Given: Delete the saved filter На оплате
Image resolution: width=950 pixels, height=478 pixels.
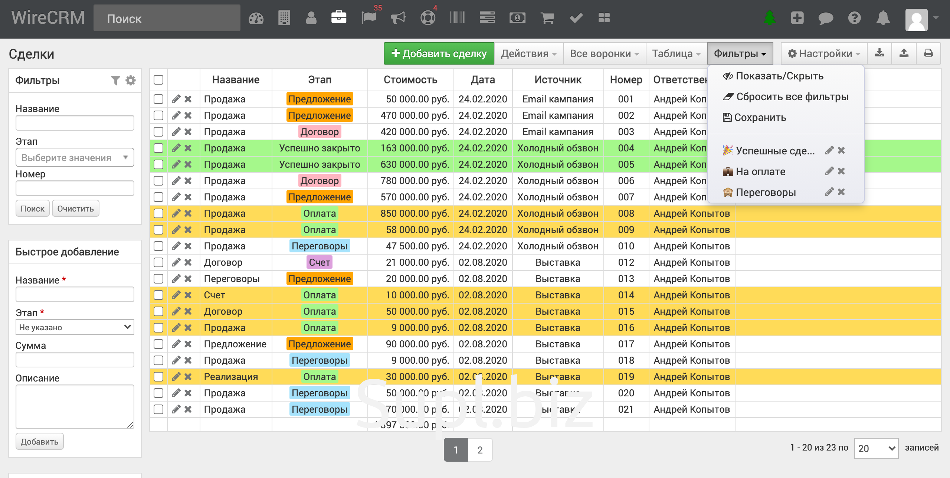Looking at the screenshot, I should coord(841,171).
